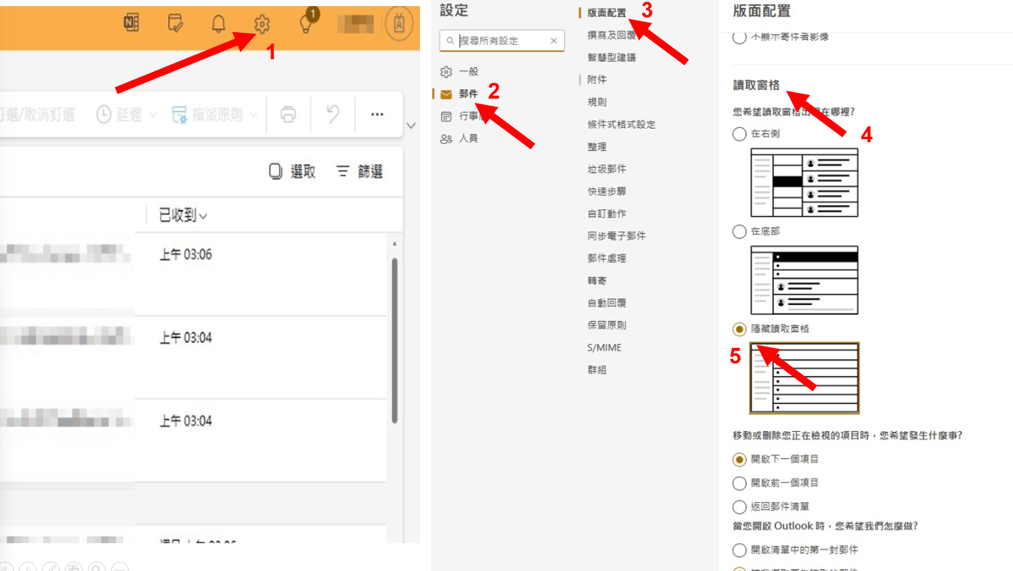Open the 附件 attachments menu item

click(x=597, y=80)
